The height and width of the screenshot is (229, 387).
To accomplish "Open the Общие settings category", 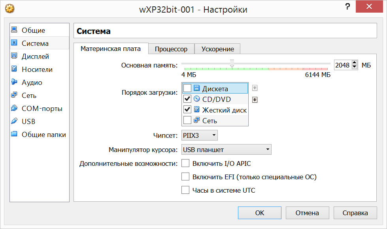I will (40, 30).
